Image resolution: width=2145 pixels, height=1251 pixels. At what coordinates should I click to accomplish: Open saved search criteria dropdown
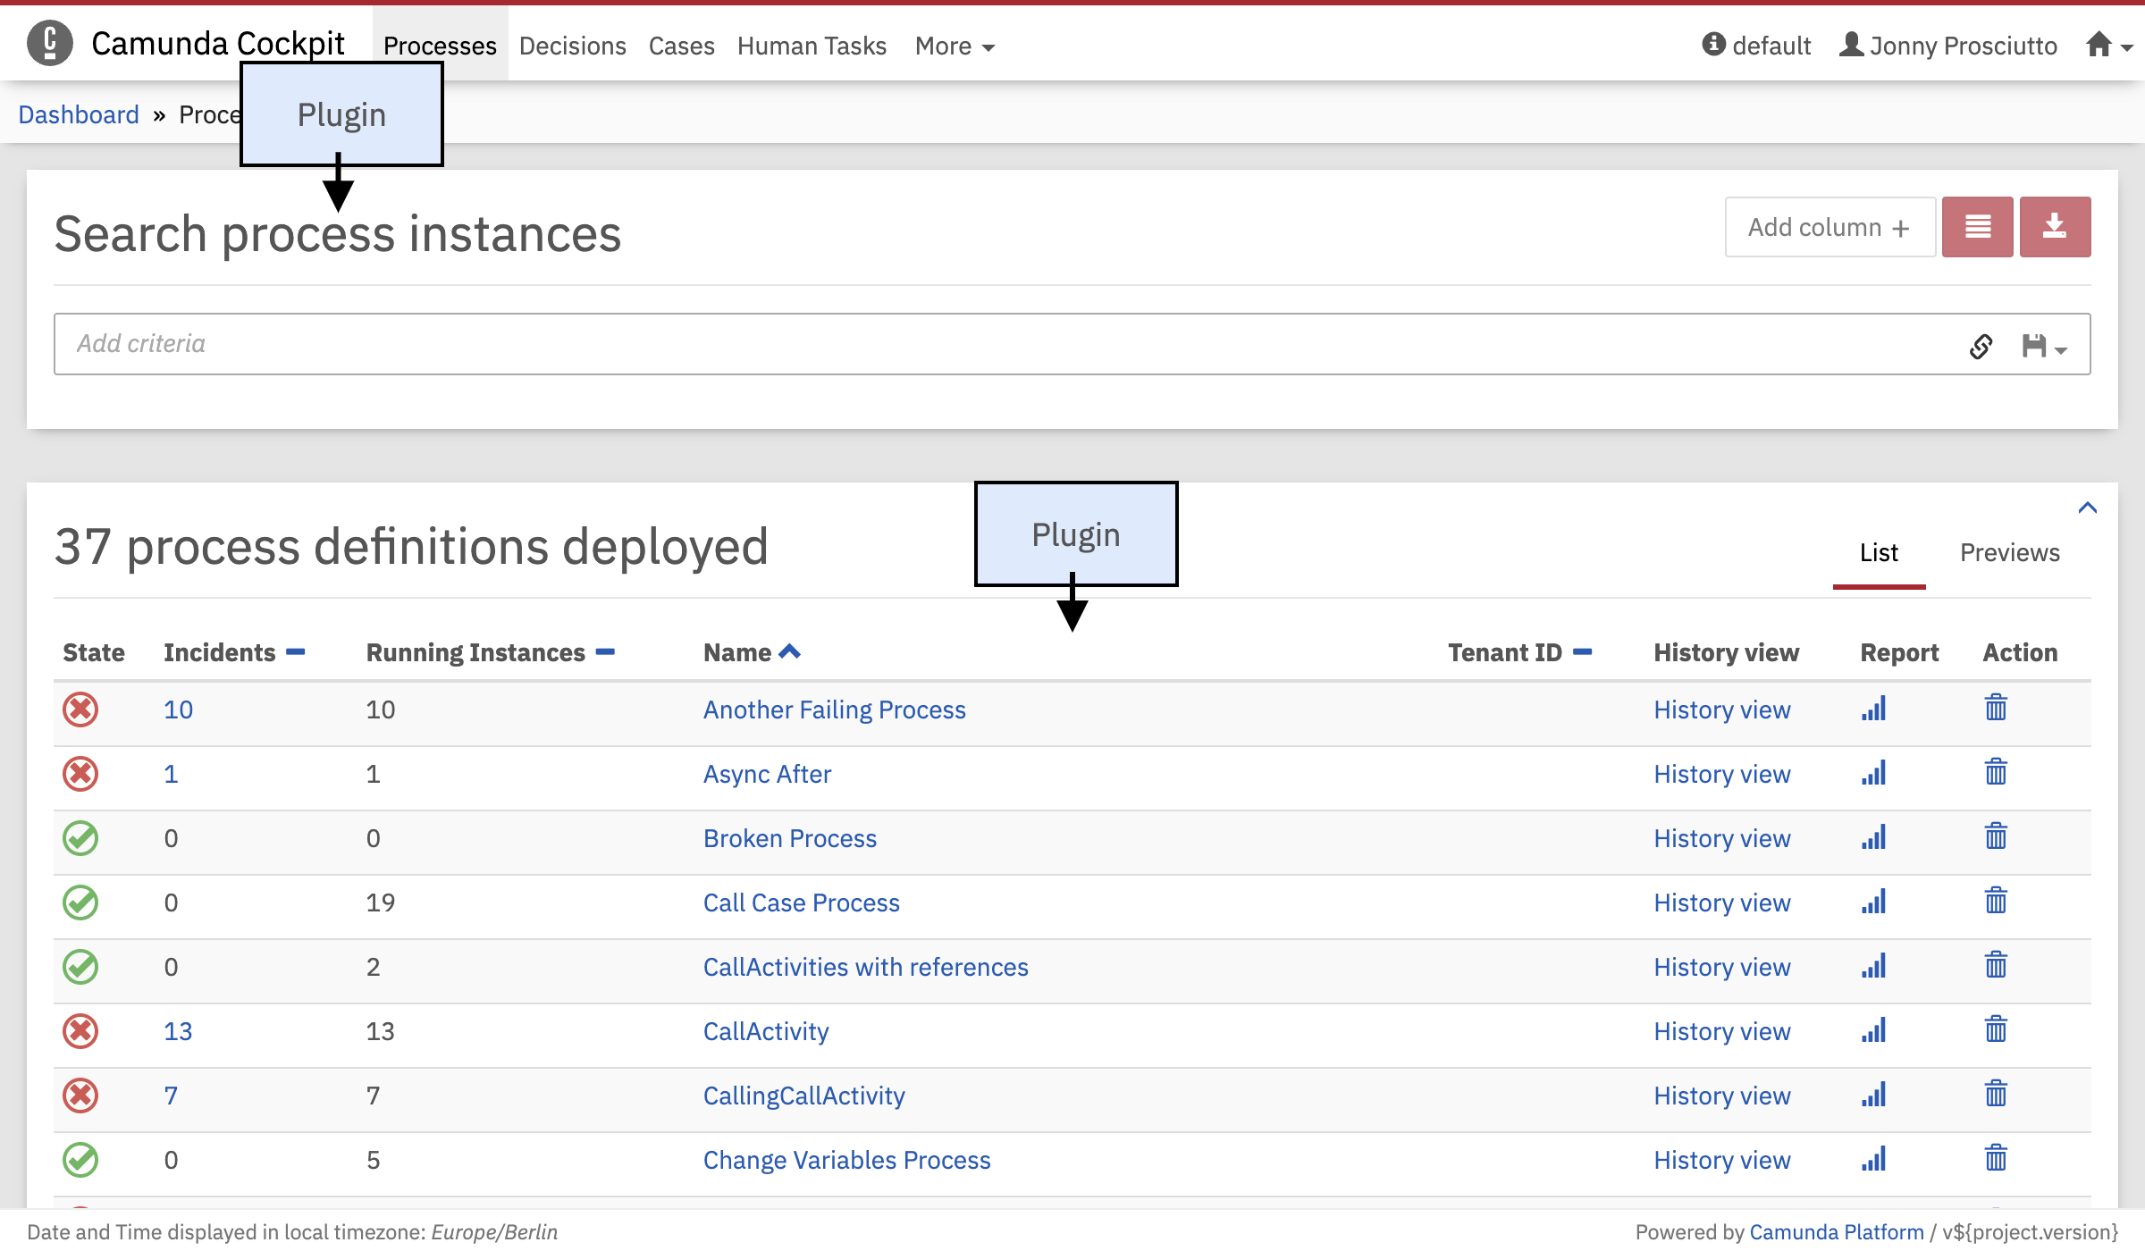click(x=2044, y=346)
